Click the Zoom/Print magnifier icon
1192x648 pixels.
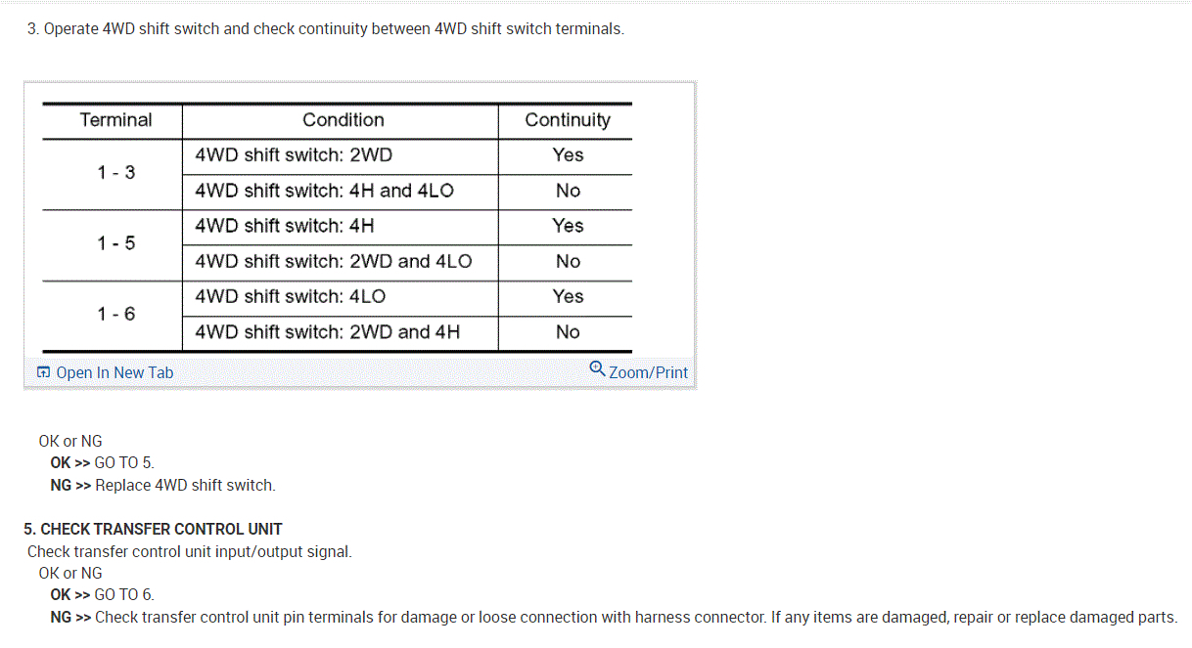[597, 368]
